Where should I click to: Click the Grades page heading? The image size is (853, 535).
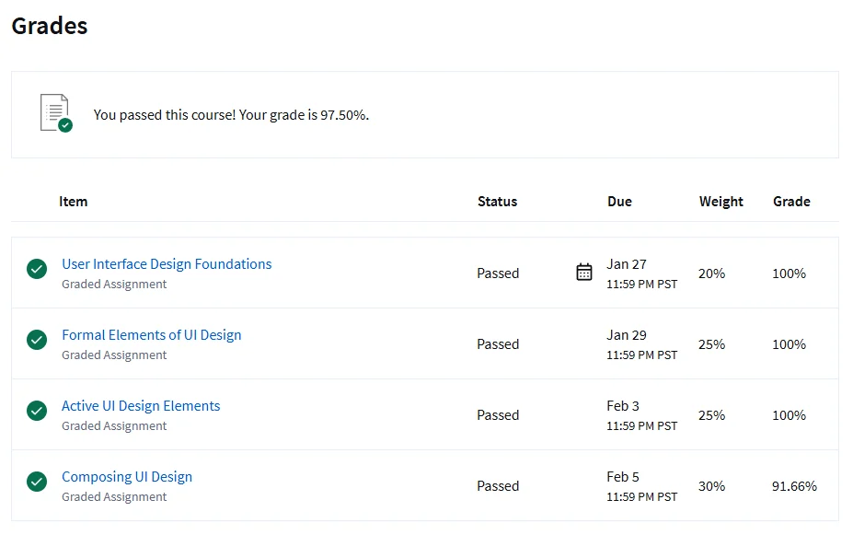[50, 26]
